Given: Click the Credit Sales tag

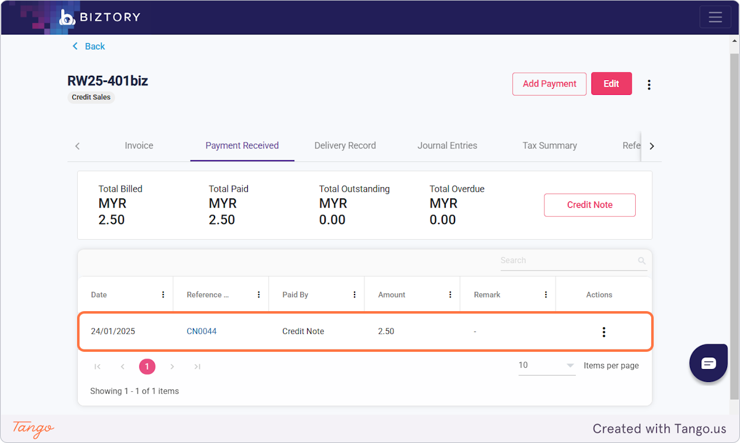Looking at the screenshot, I should tap(91, 97).
